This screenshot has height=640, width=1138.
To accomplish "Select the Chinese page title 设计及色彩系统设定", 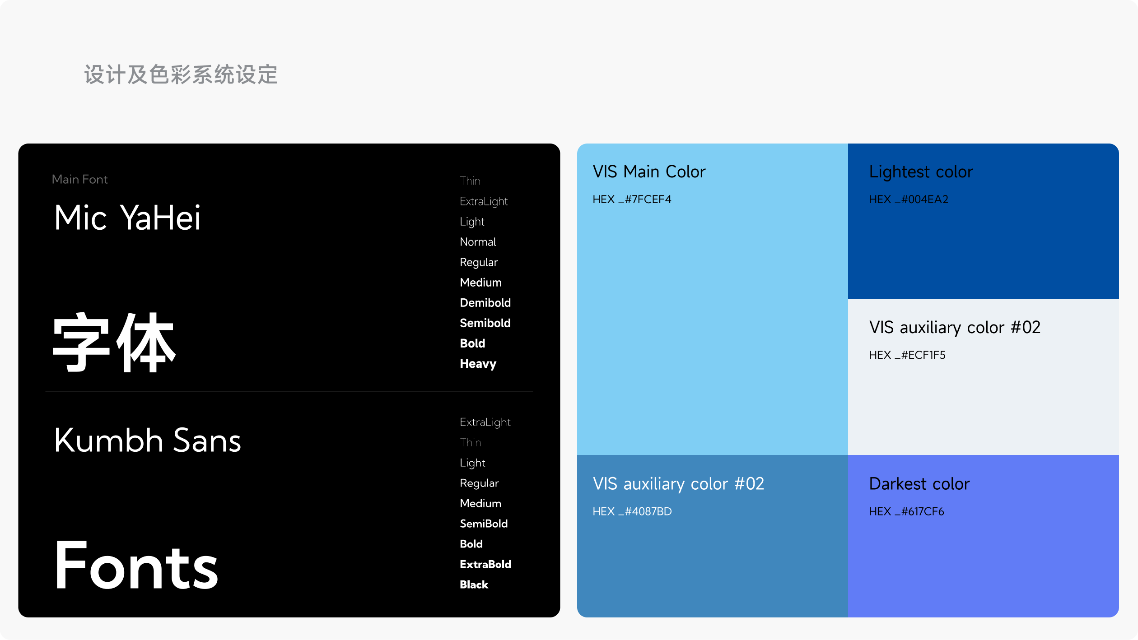I will (x=181, y=74).
